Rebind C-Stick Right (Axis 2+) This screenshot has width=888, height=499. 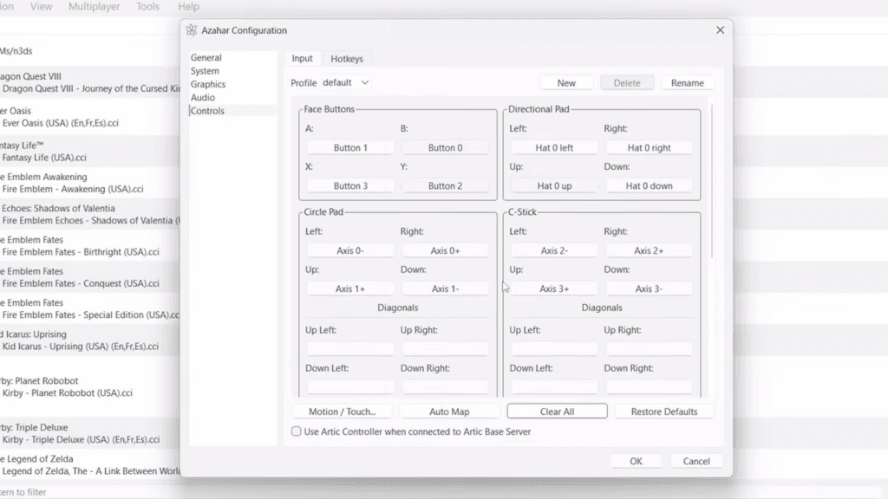click(x=649, y=250)
